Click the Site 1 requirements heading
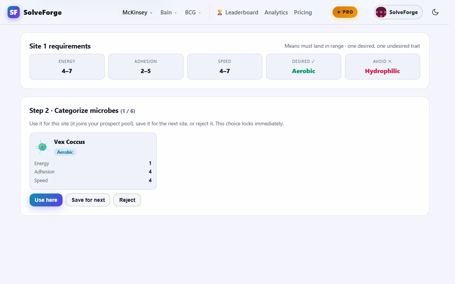The image size is (455, 284). (60, 46)
